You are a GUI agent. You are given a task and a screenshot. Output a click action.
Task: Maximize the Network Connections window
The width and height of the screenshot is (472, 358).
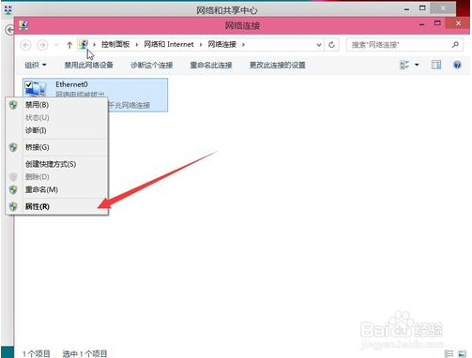click(437, 23)
